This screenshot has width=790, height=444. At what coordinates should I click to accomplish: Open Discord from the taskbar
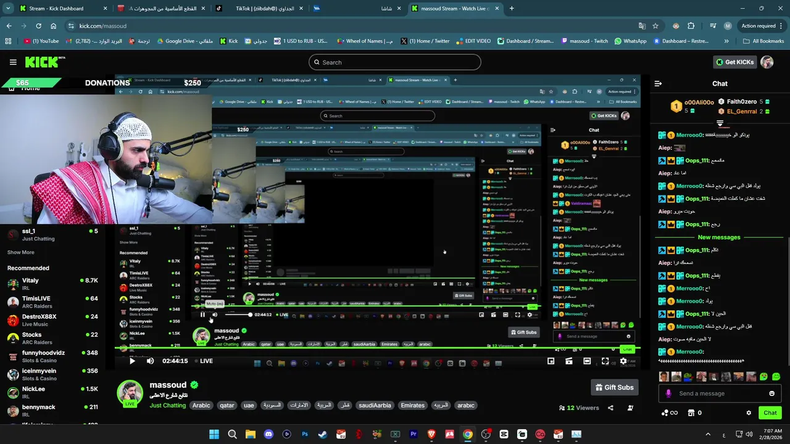pyautogui.click(x=268, y=434)
